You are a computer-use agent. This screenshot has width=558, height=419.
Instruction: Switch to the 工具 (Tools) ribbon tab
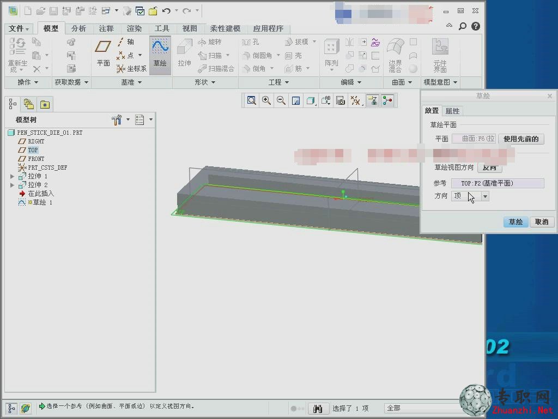click(x=161, y=28)
